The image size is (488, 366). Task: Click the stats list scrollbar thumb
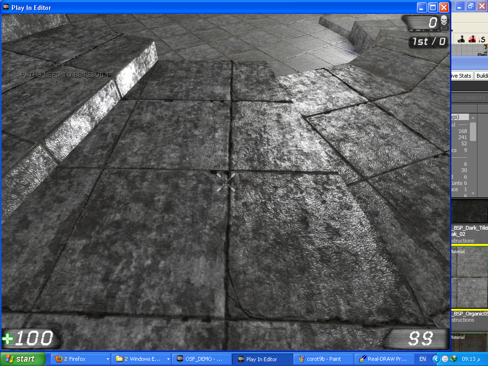(473, 132)
